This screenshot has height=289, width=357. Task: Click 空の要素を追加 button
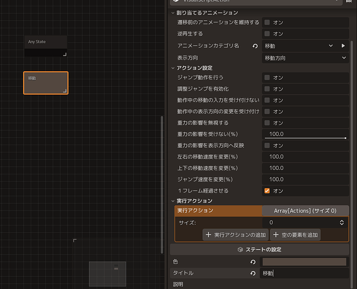296,235
